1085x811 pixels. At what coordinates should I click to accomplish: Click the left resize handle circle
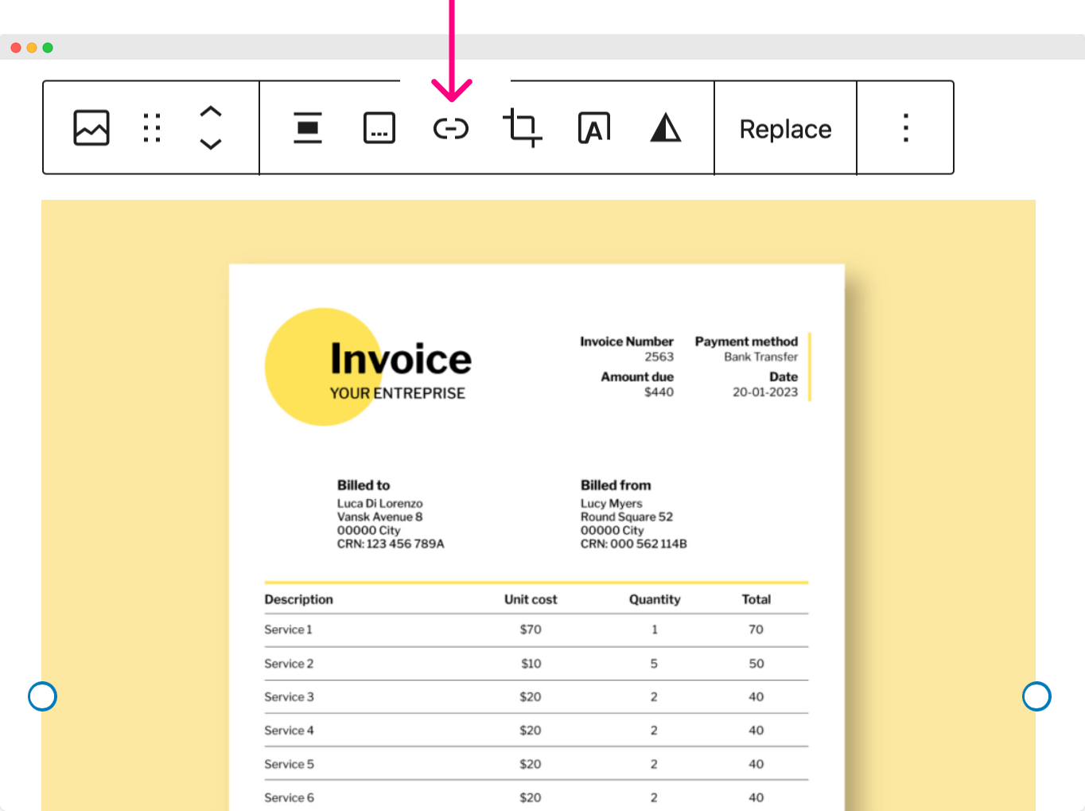point(42,696)
